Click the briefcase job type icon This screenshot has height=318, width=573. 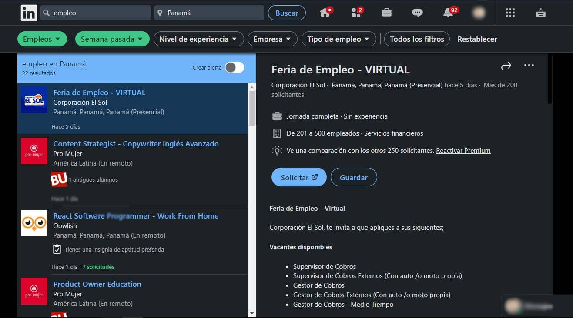tap(277, 116)
